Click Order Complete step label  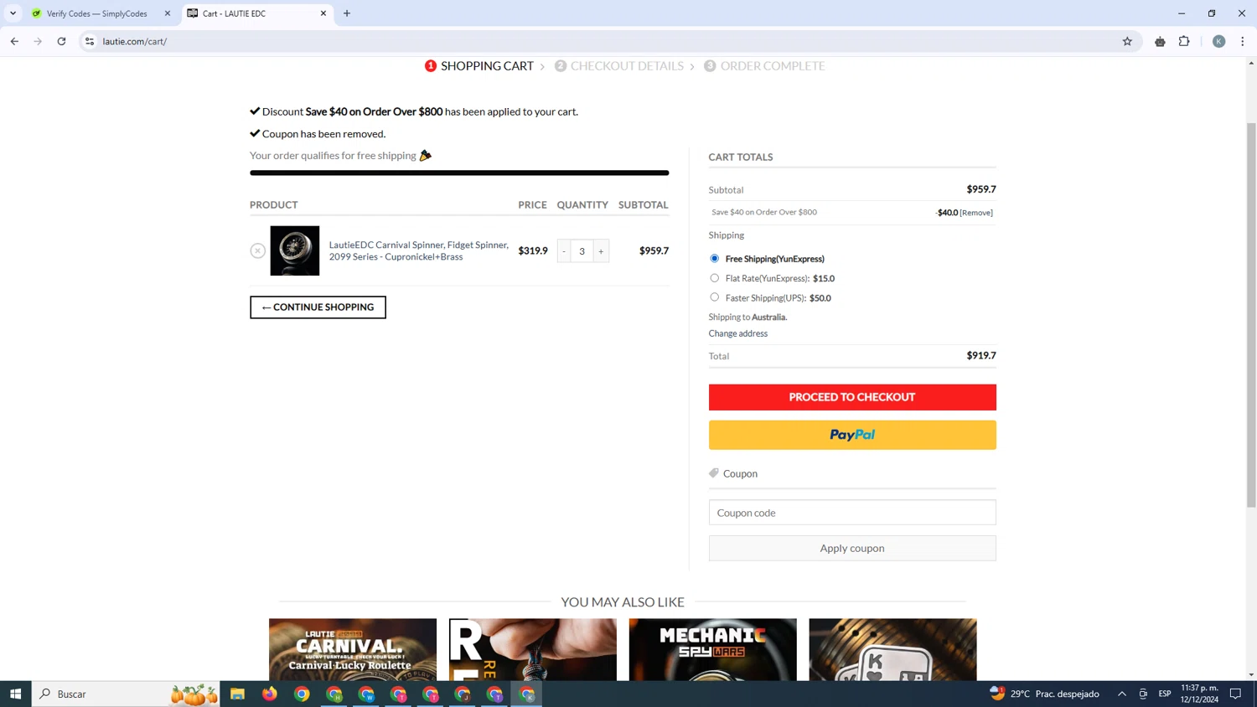(773, 66)
